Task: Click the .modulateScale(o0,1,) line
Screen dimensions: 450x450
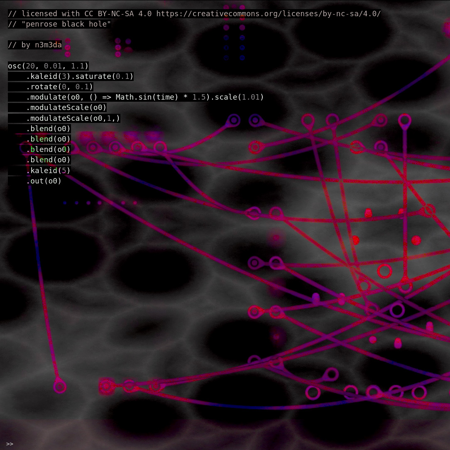Action: click(x=73, y=118)
